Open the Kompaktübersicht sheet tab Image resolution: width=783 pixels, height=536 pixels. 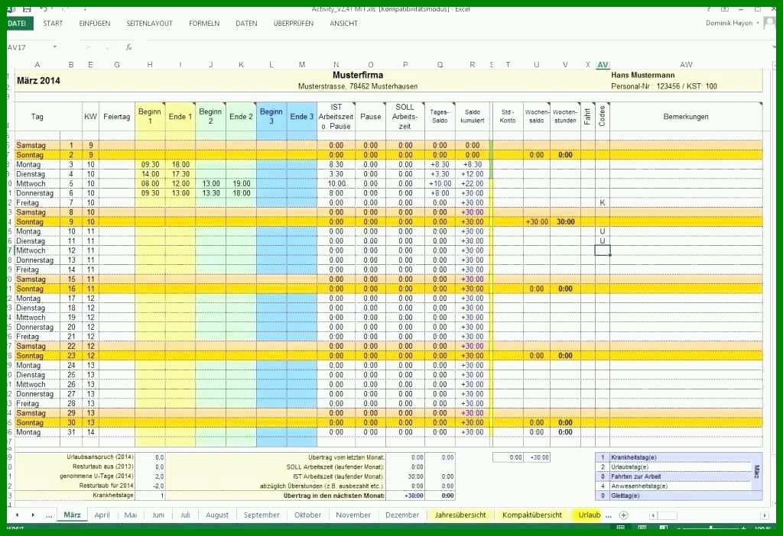point(532,515)
